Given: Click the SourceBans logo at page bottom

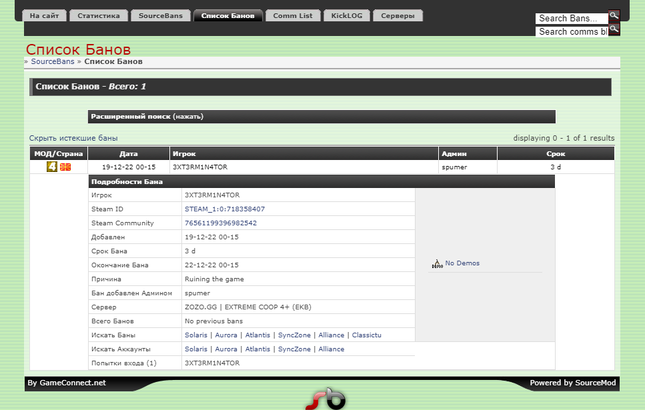Looking at the screenshot, I should tap(326, 399).
